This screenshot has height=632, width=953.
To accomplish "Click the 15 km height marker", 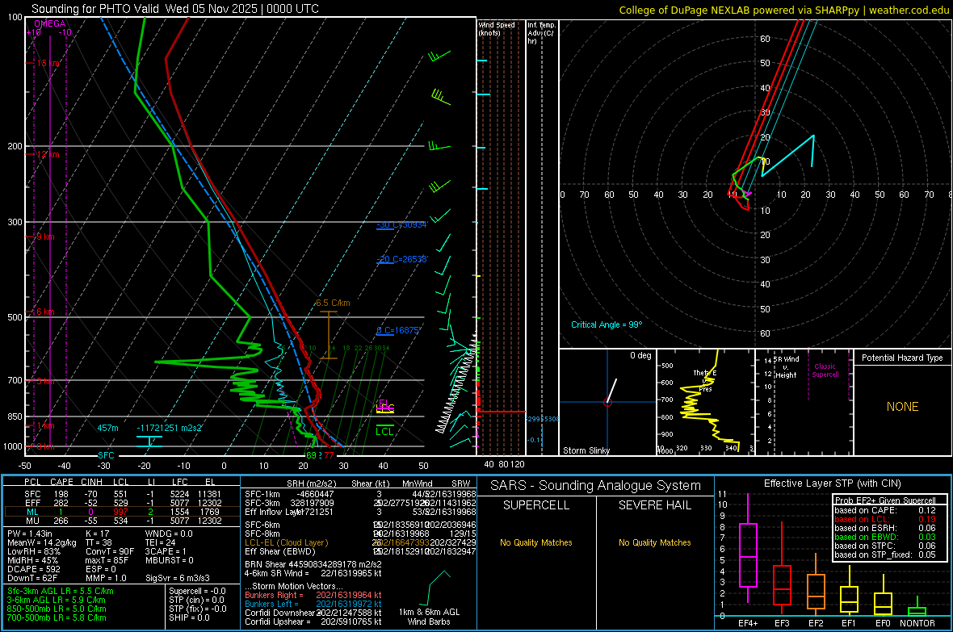I will point(48,63).
